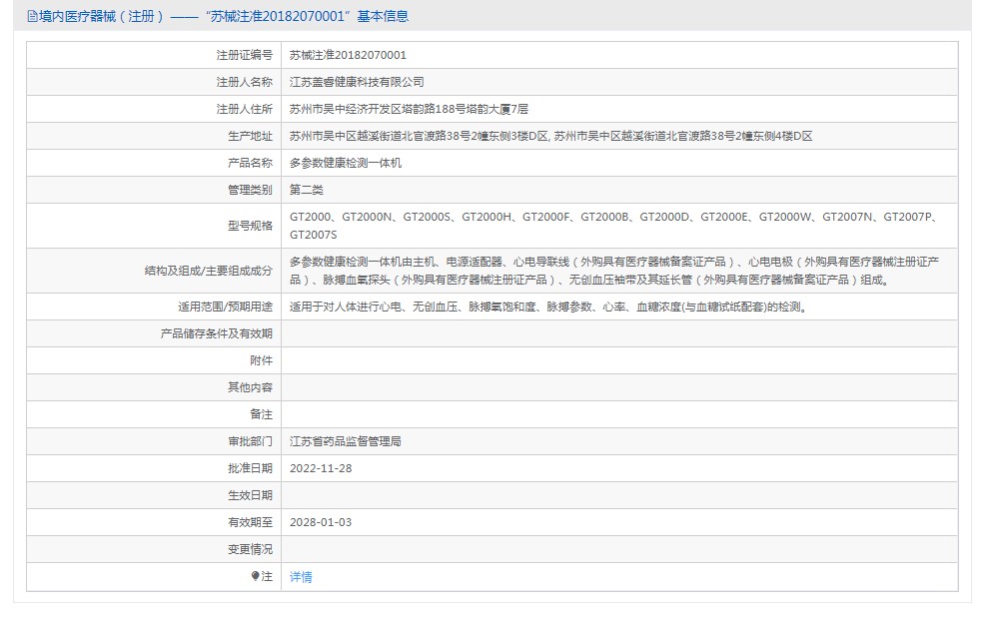Viewport: 985px width, 623px height.
Task: Select the intended use text 适用于对人体进行心电
Action: click(x=549, y=308)
